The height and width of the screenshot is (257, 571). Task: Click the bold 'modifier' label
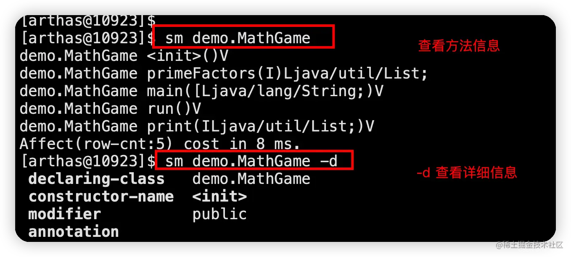pos(64,214)
